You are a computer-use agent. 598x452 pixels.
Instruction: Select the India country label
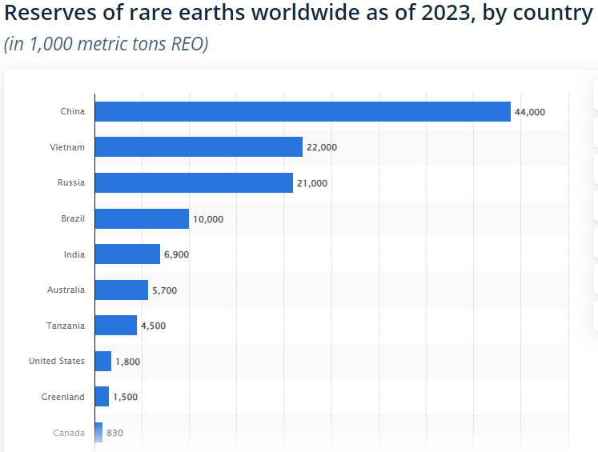[x=74, y=254]
